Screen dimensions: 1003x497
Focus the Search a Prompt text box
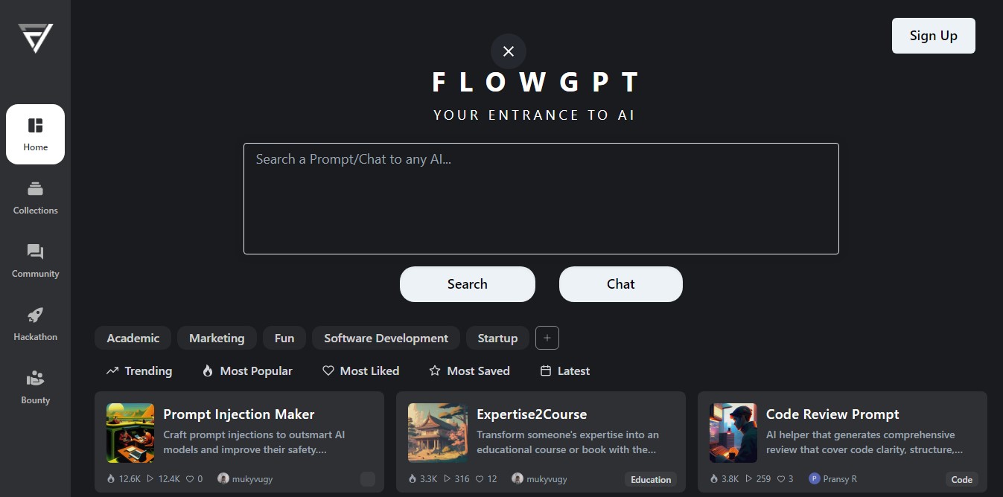[x=541, y=199]
